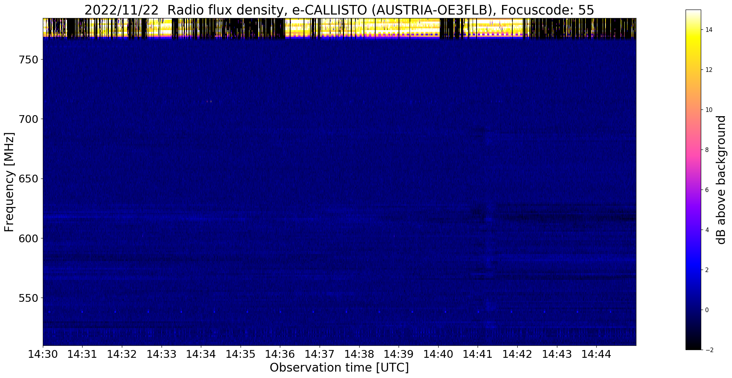Screen dimensions: 732x378
Task: Click the colorbar tick label 12
Action: pyautogui.click(x=709, y=70)
